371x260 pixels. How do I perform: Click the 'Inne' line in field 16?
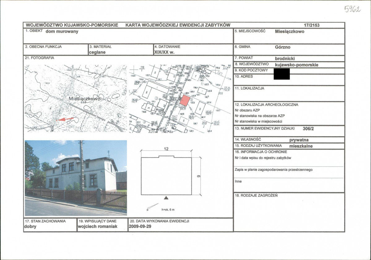238,181
